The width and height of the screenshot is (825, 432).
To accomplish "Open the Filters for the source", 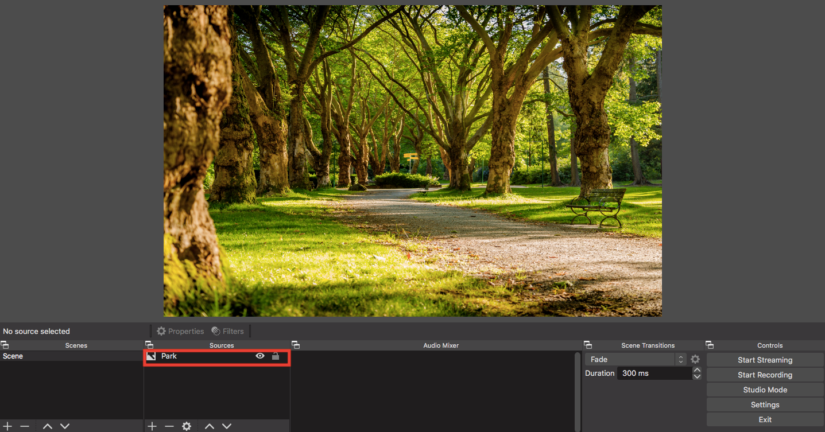I will [228, 331].
